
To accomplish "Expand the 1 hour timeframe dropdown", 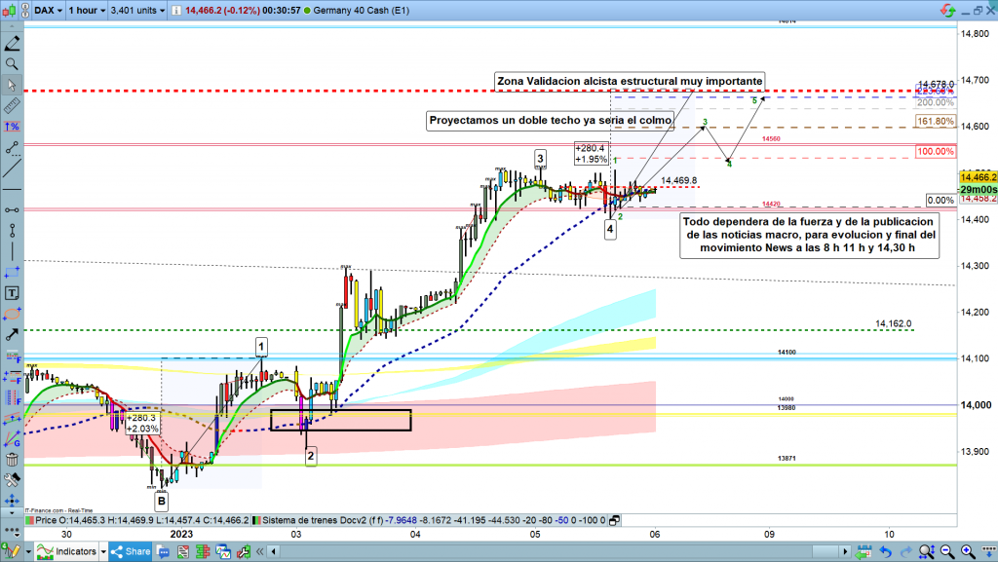I will point(85,11).
